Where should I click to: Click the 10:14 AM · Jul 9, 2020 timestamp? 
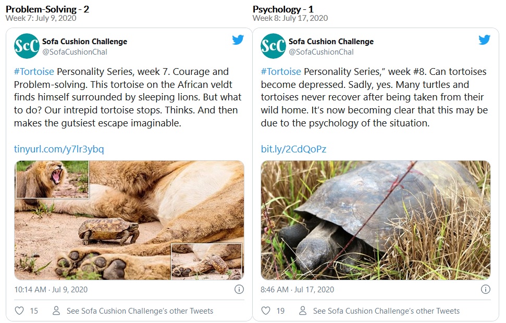coord(51,289)
